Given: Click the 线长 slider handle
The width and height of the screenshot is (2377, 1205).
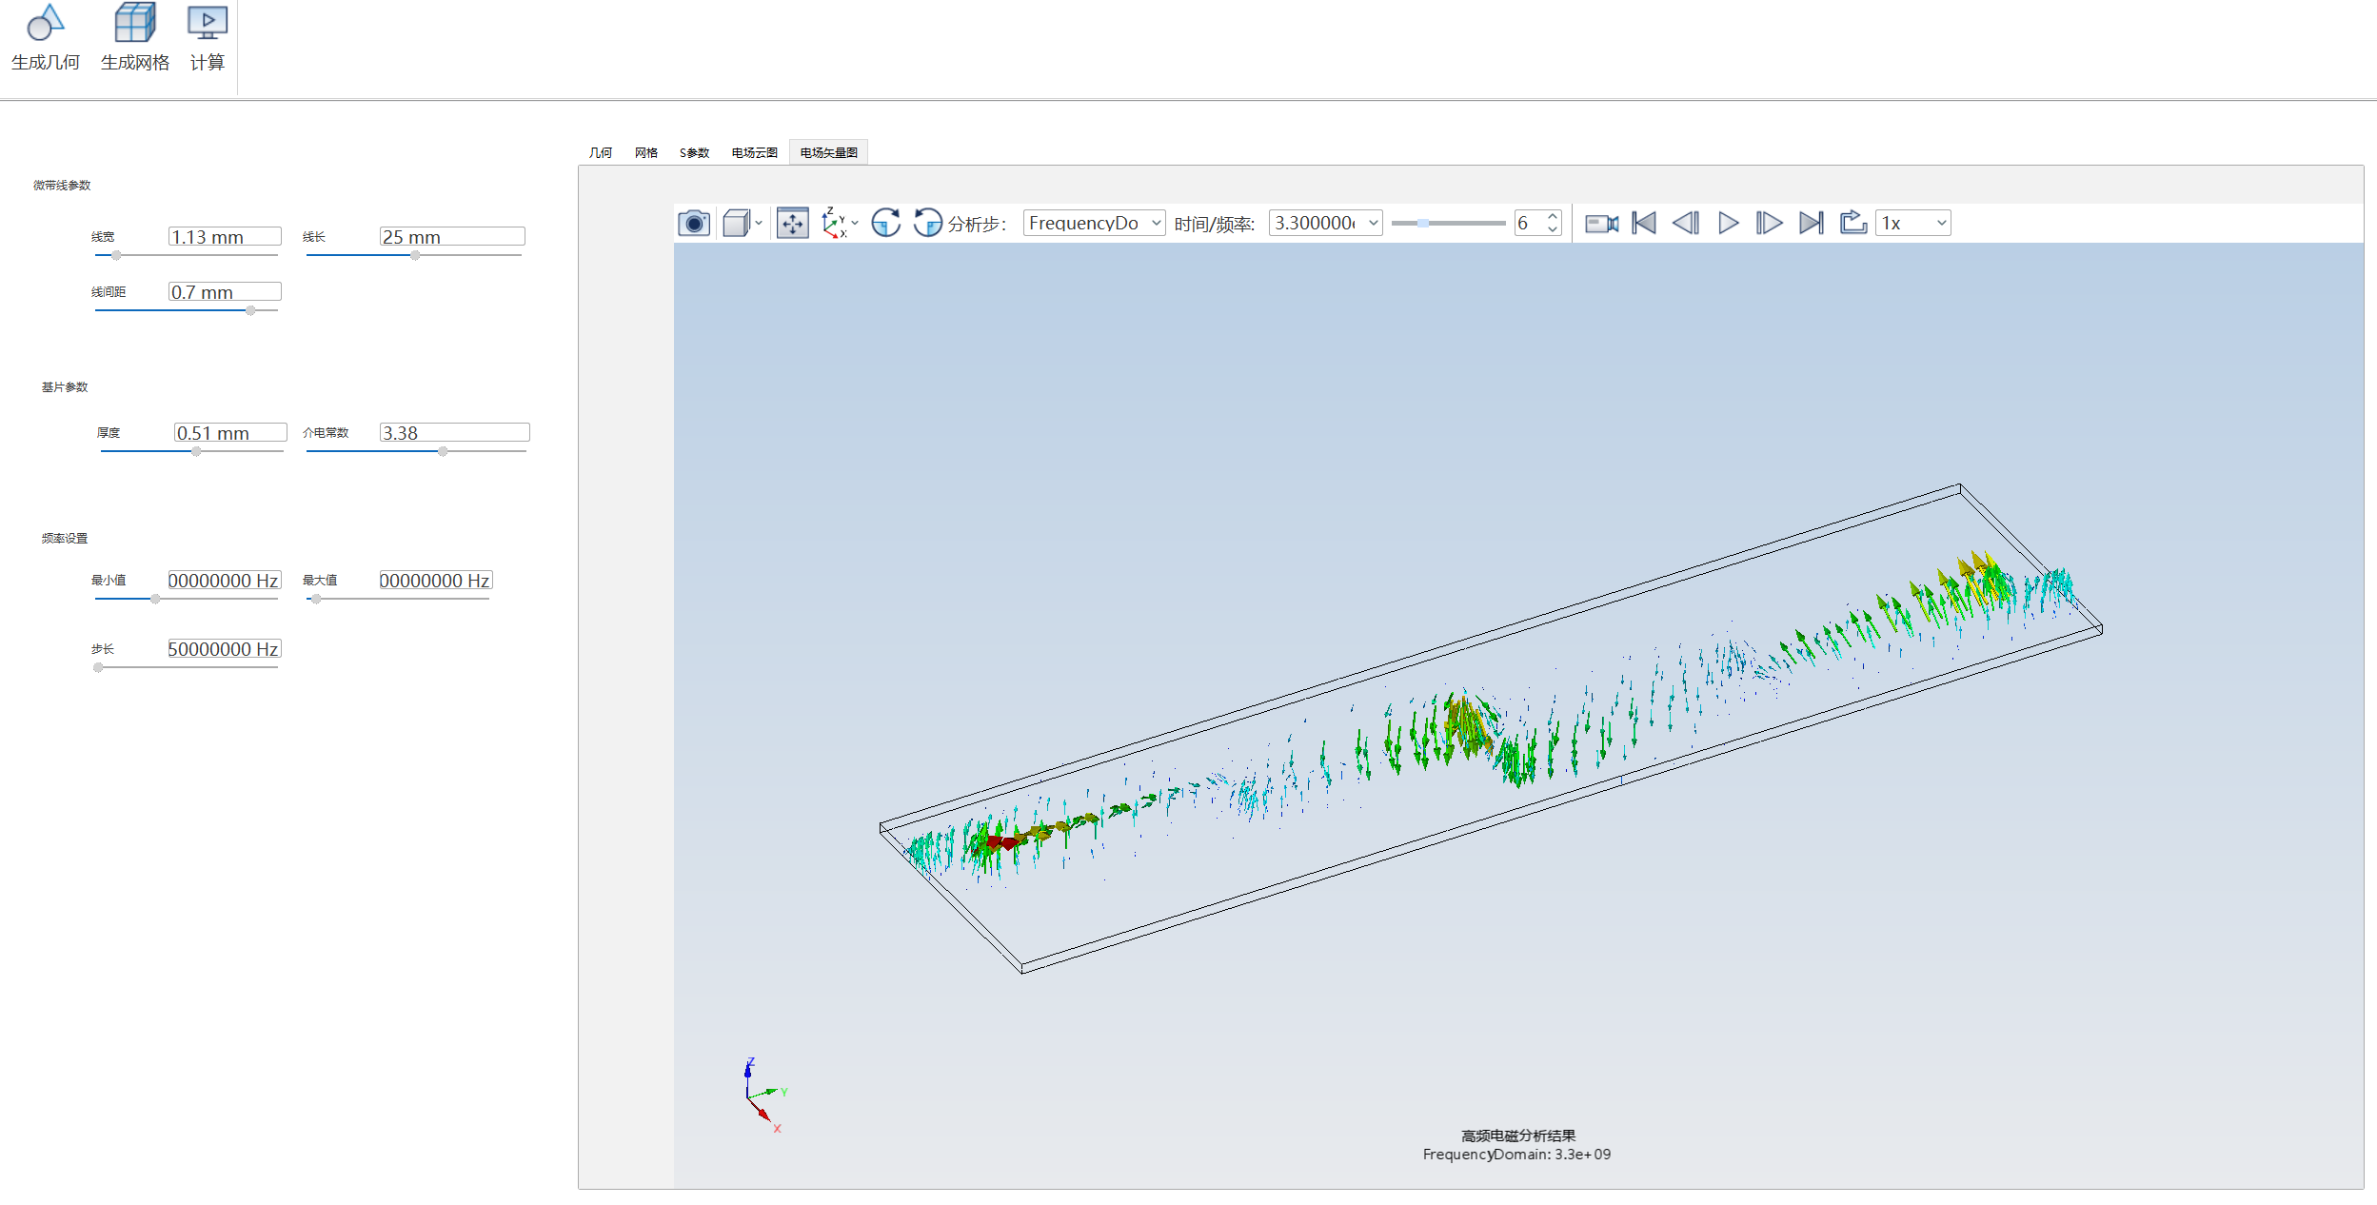Looking at the screenshot, I should pos(415,255).
